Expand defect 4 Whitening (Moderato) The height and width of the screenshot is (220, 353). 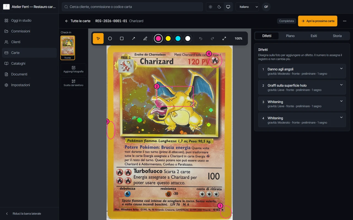point(302,120)
